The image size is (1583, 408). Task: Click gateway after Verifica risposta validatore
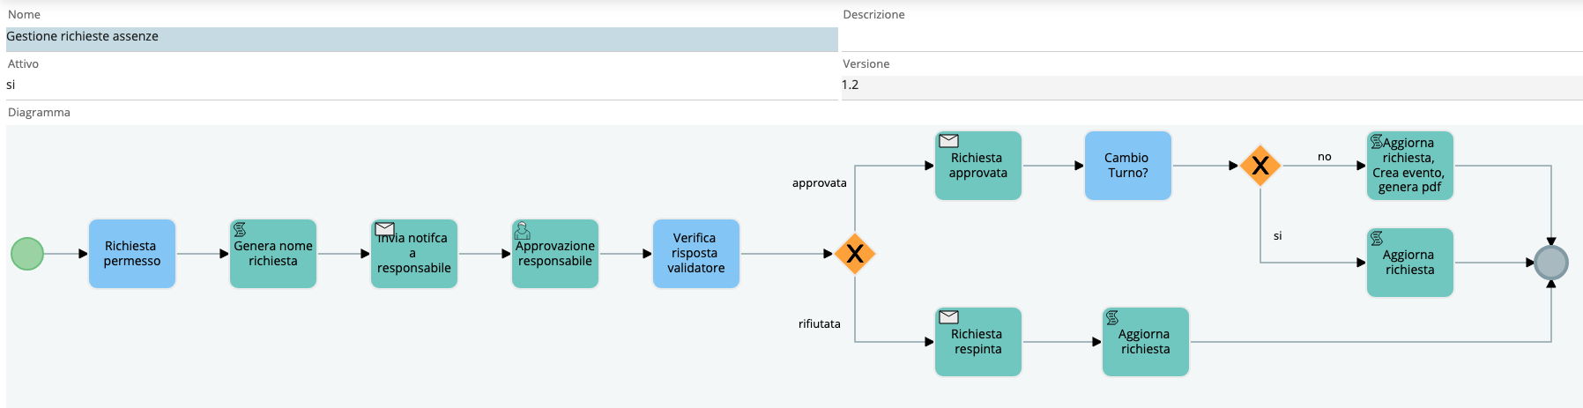pos(855,254)
